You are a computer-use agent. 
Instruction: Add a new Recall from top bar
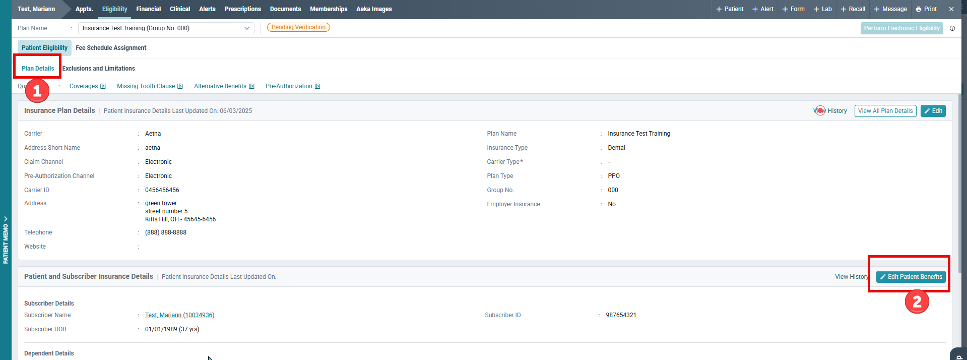click(853, 9)
